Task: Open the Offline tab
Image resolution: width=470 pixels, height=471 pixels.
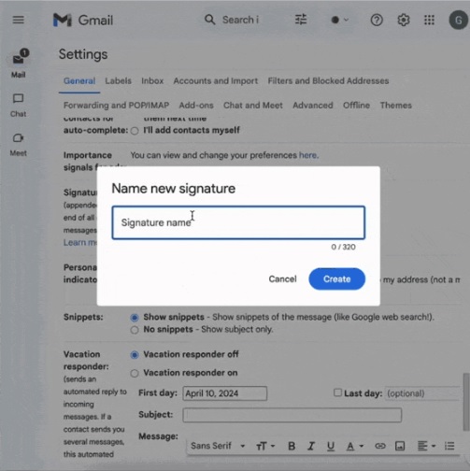Action: (356, 106)
